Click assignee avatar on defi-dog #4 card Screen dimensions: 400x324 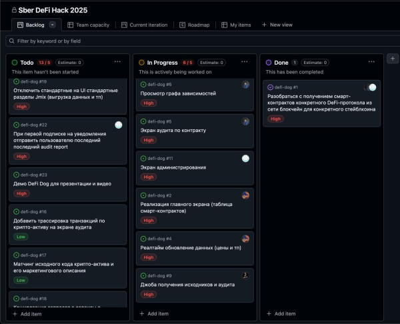click(x=245, y=239)
